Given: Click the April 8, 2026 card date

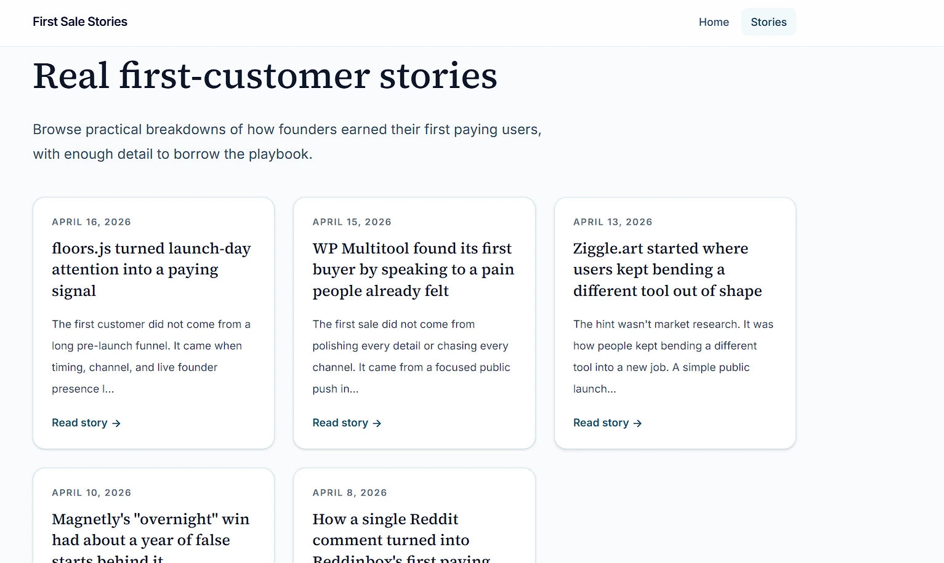Looking at the screenshot, I should point(349,493).
